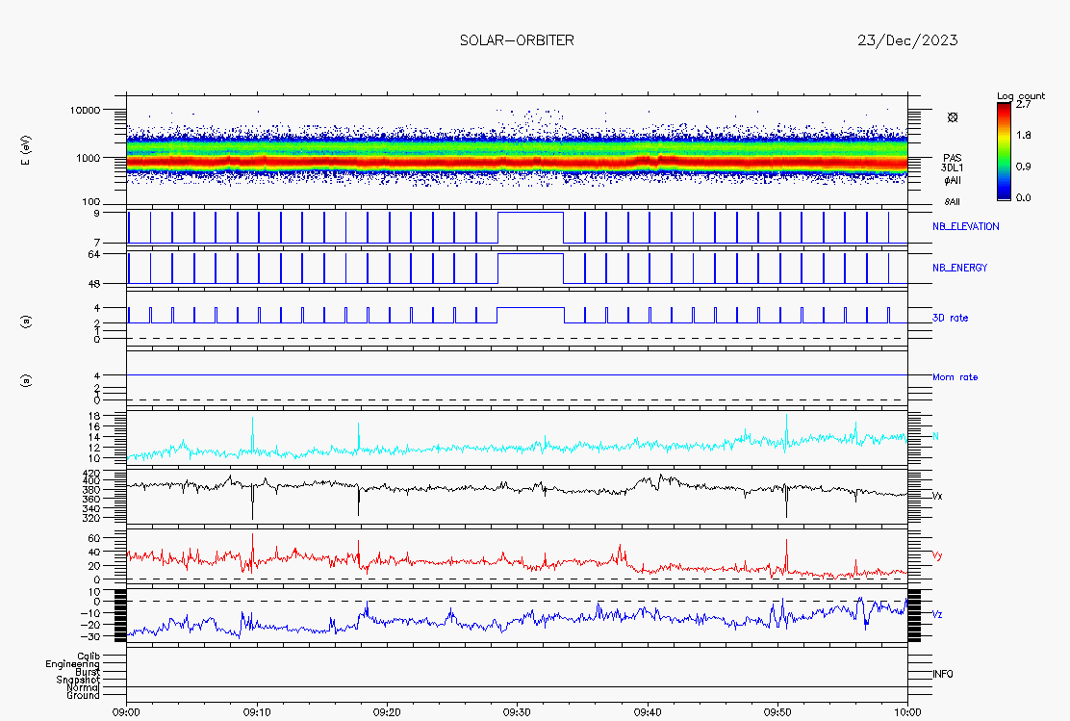The width and height of the screenshot is (1070, 721).
Task: Click the PAS instrument label
Action: click(x=952, y=158)
